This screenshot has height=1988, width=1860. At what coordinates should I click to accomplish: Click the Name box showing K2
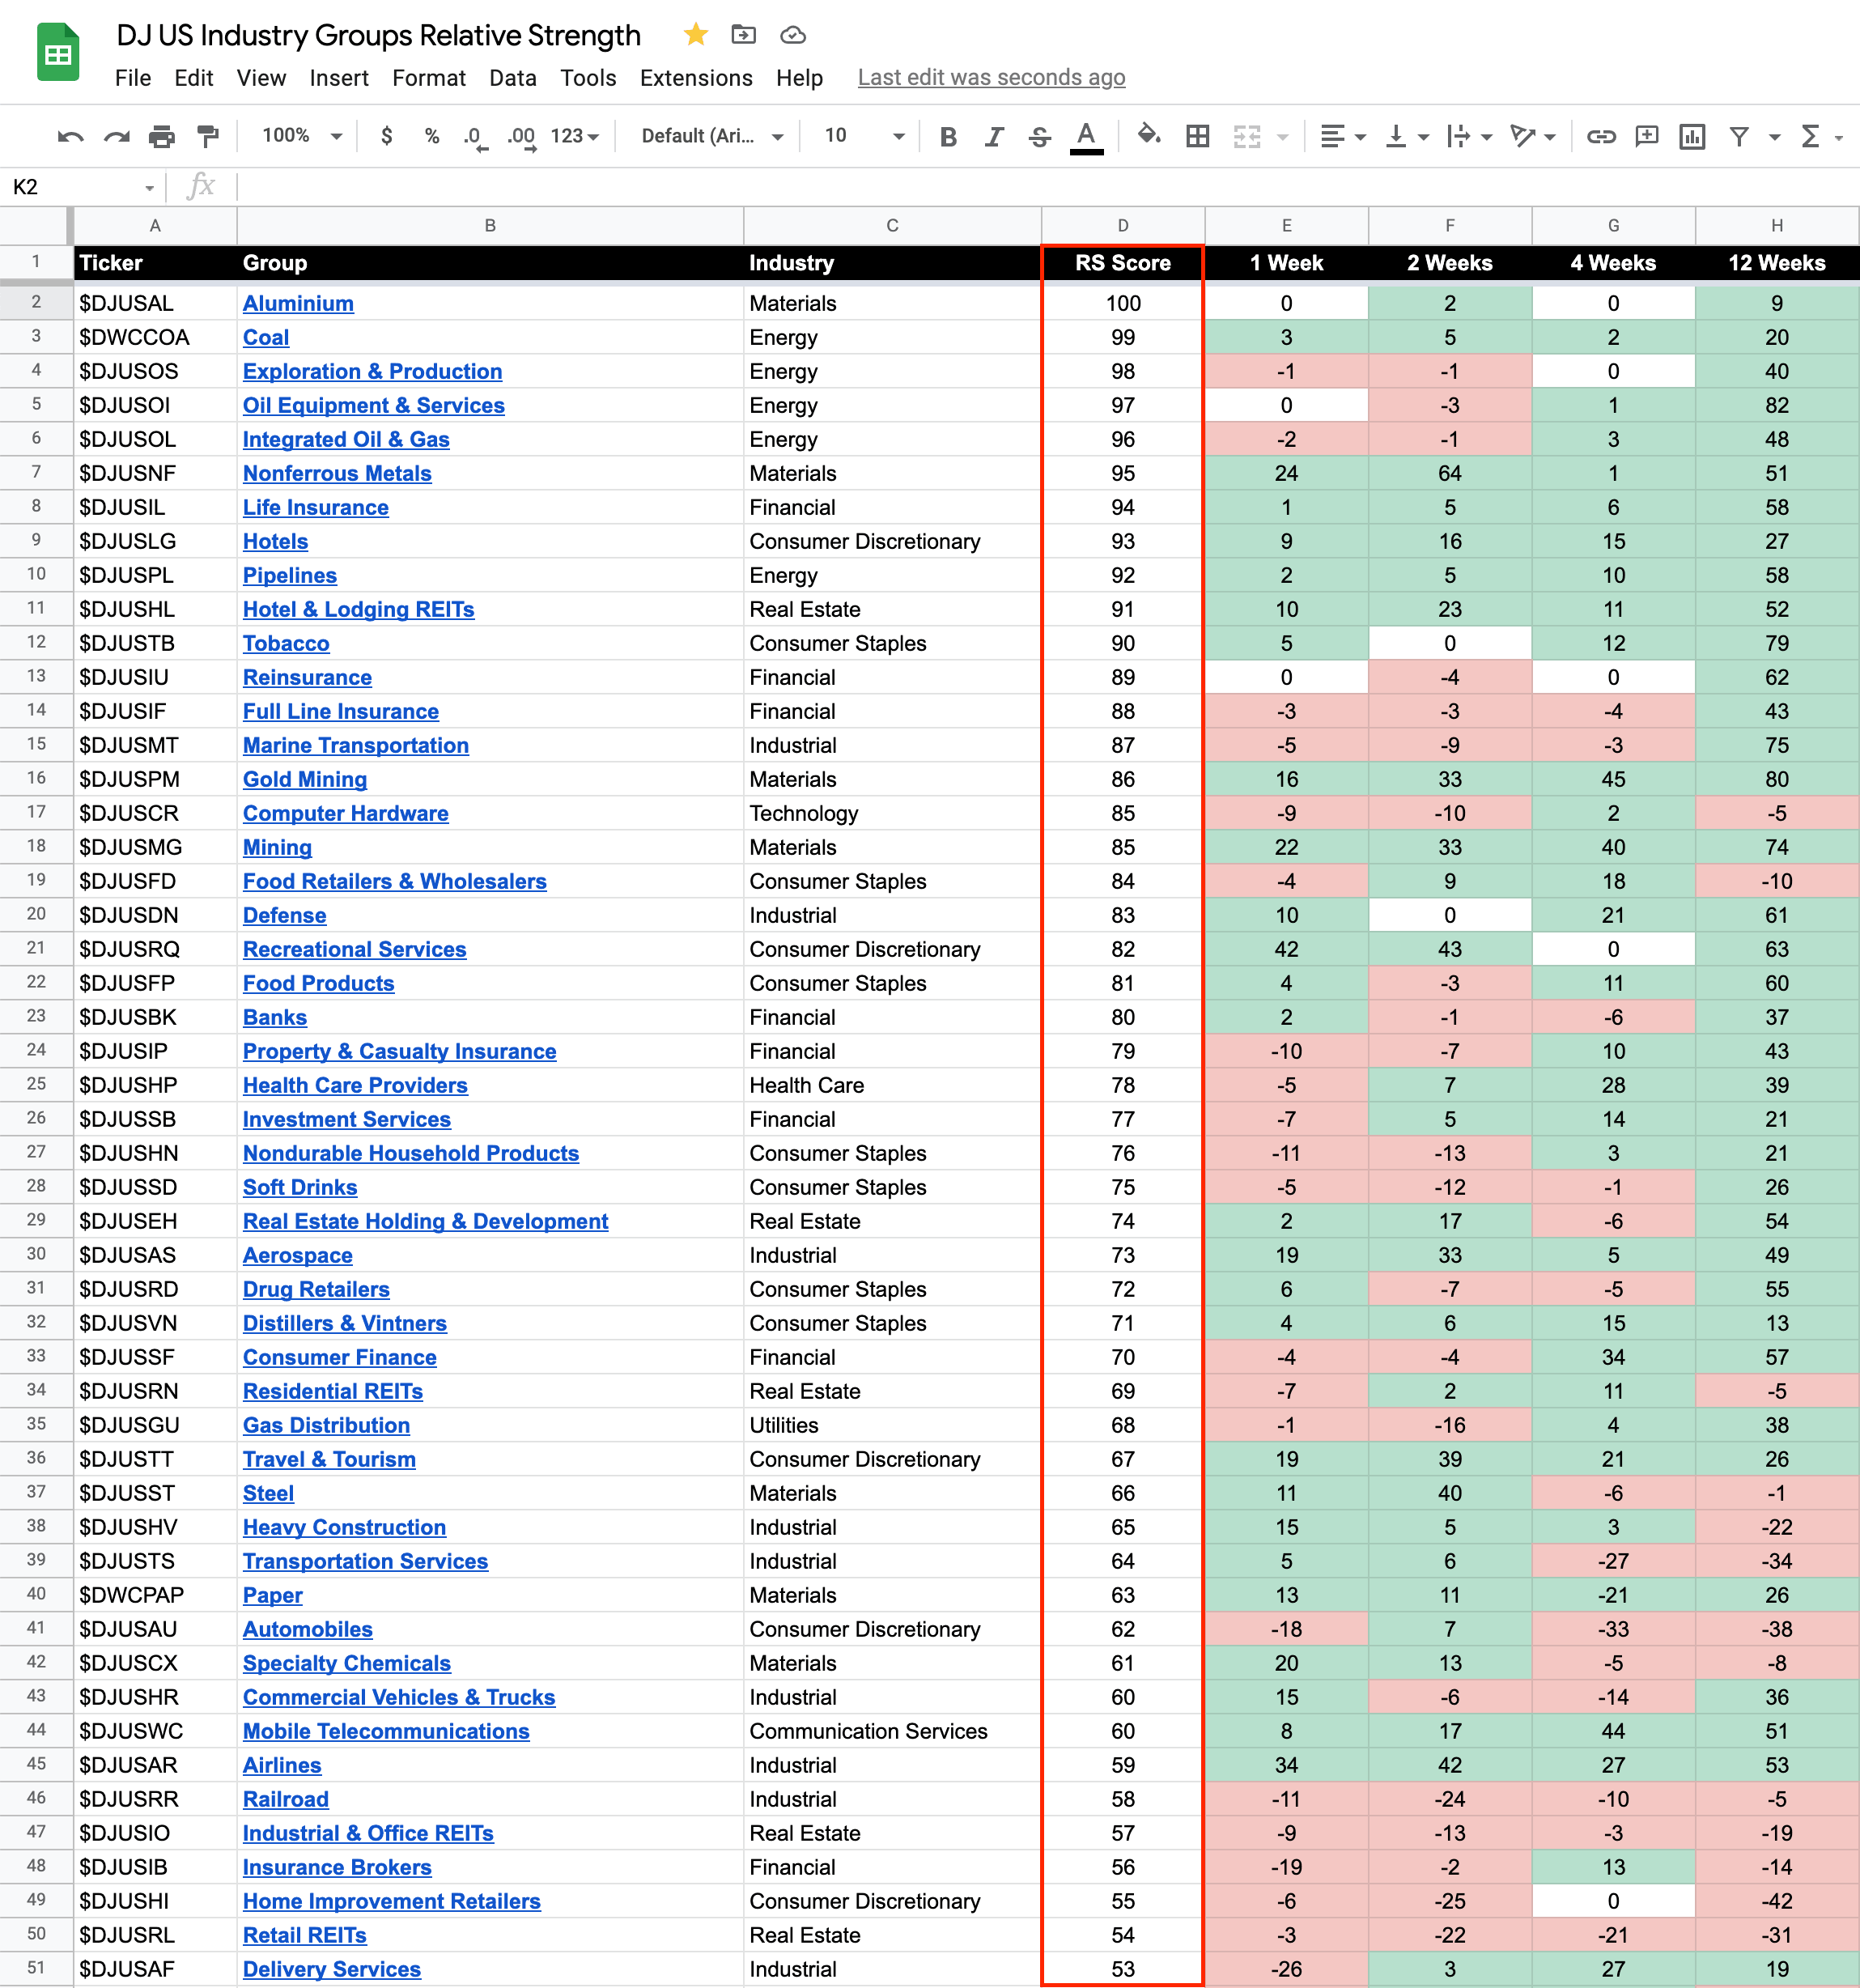coord(80,187)
